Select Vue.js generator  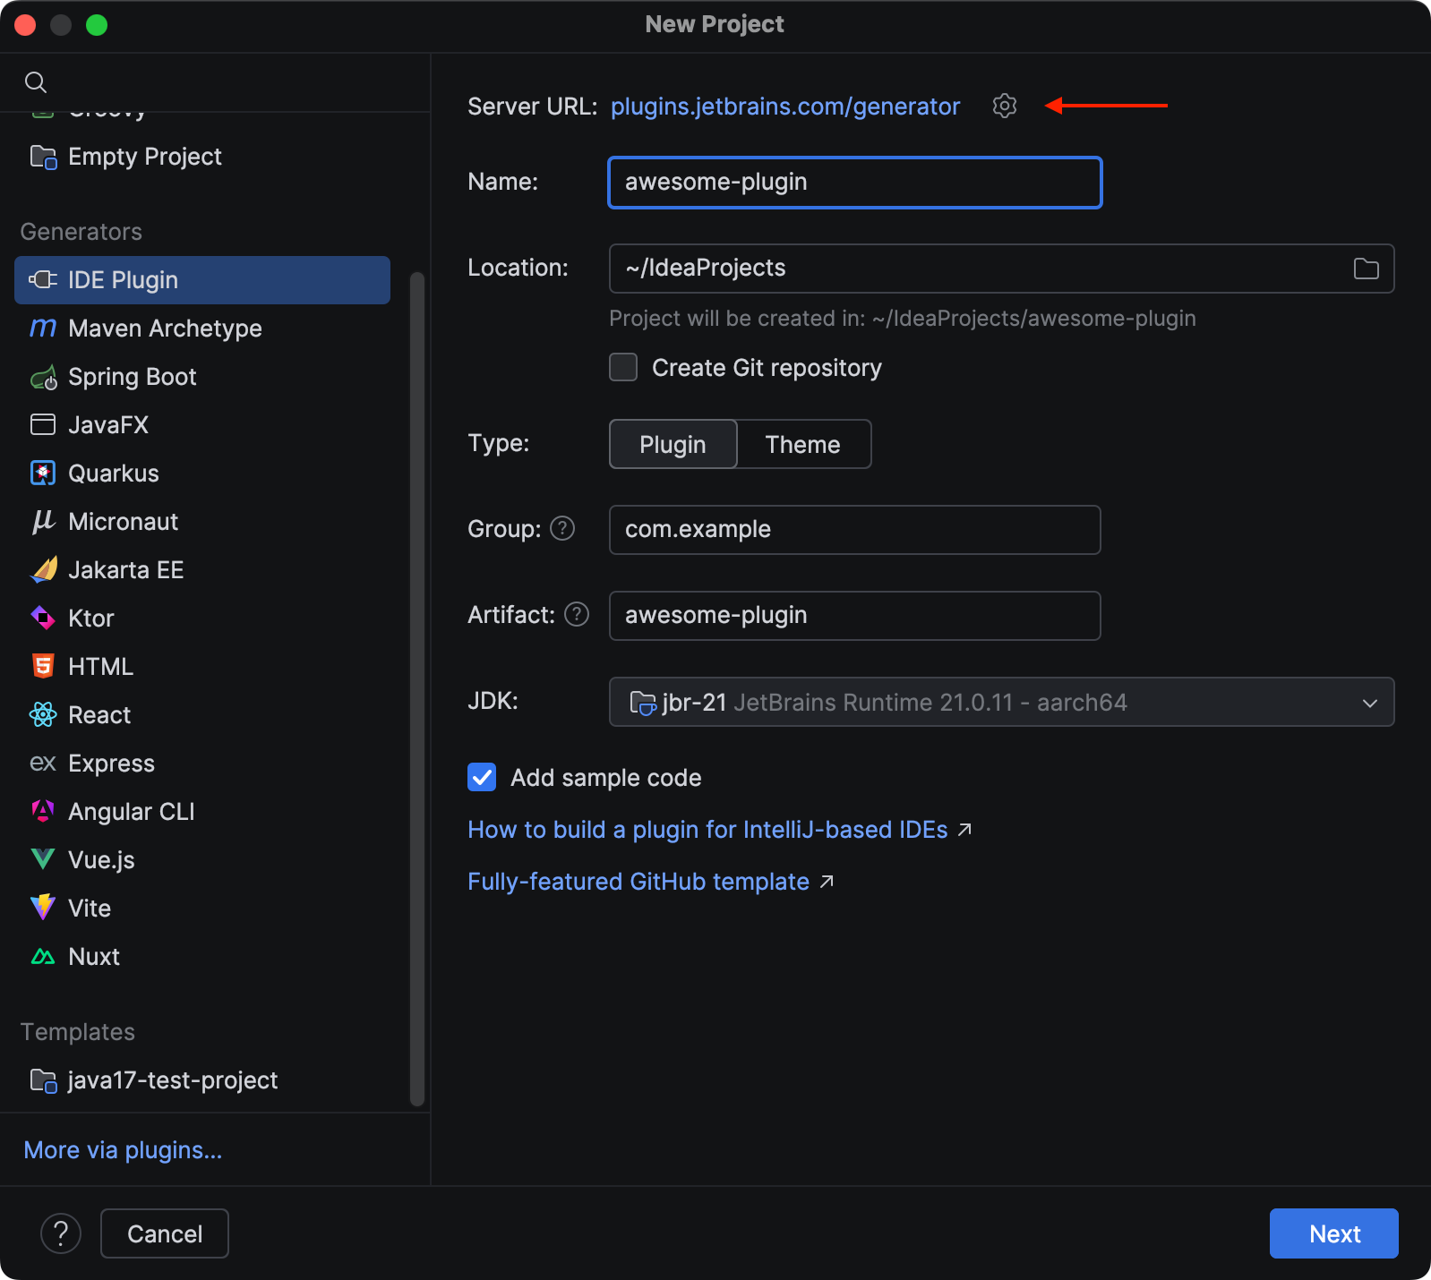[x=202, y=860]
